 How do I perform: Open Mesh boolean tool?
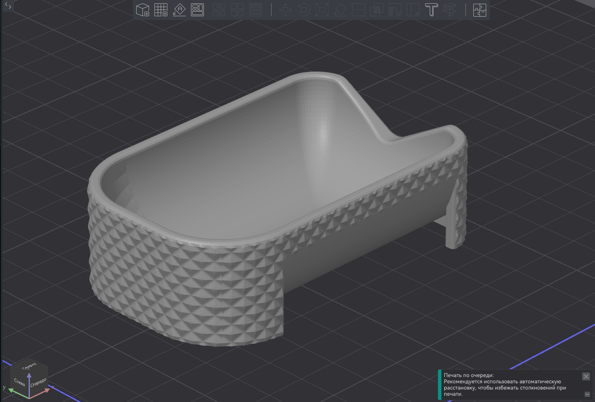pyautogui.click(x=377, y=10)
